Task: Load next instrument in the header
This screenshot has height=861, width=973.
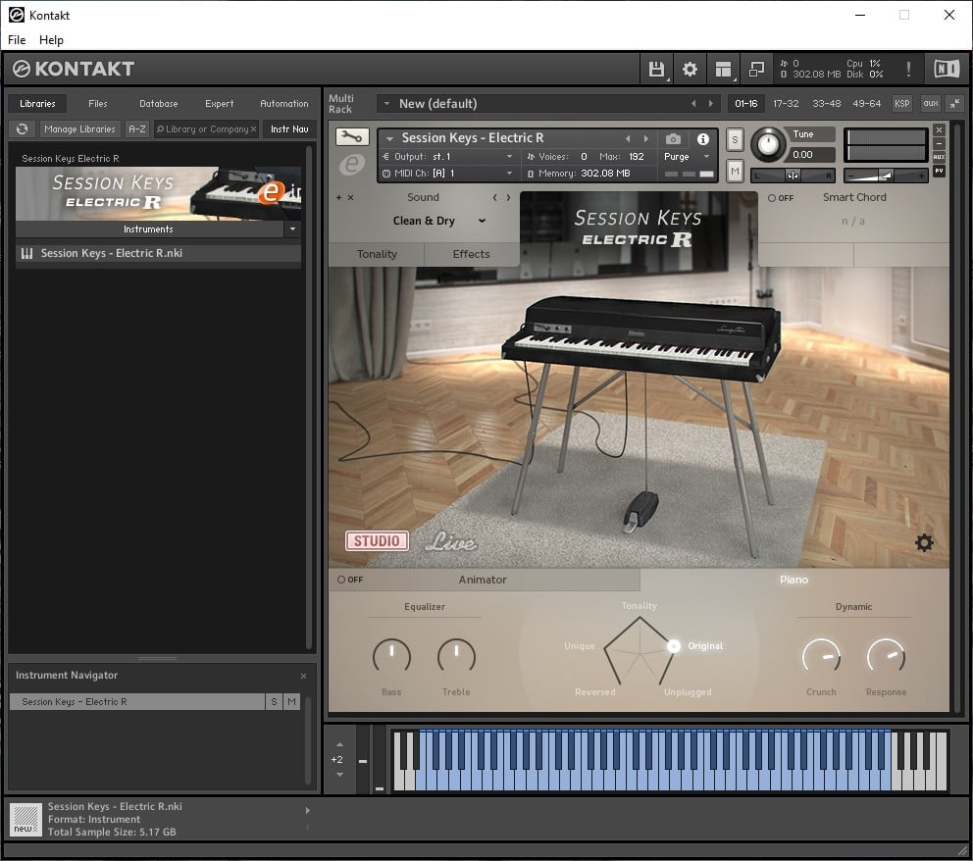Action: point(646,138)
